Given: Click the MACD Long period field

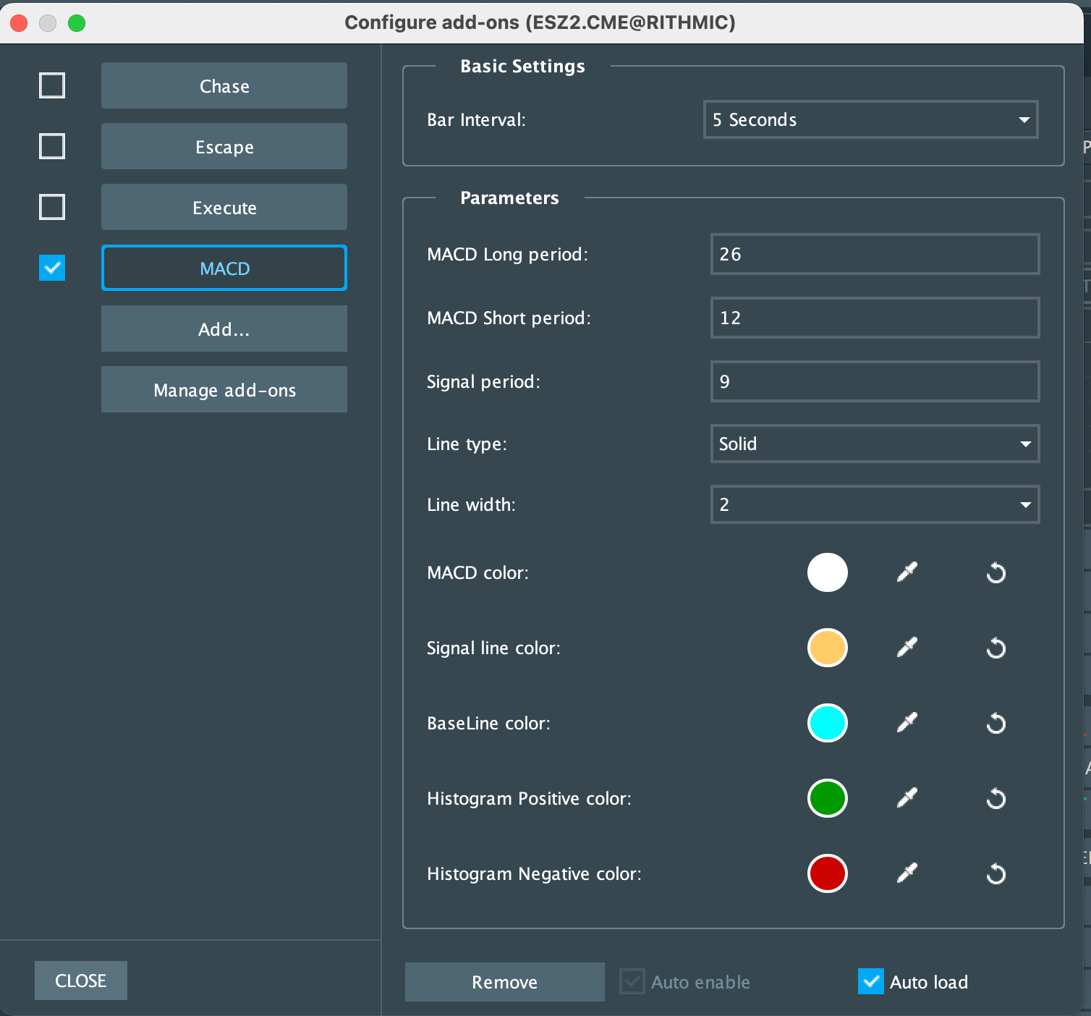Looking at the screenshot, I should [x=875, y=254].
